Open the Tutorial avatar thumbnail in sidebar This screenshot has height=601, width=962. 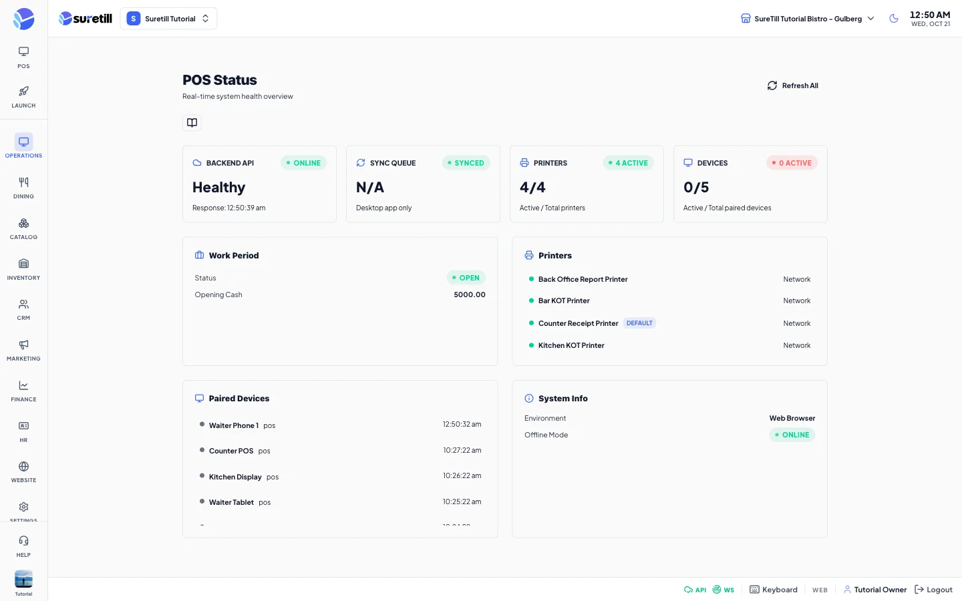pos(23,579)
